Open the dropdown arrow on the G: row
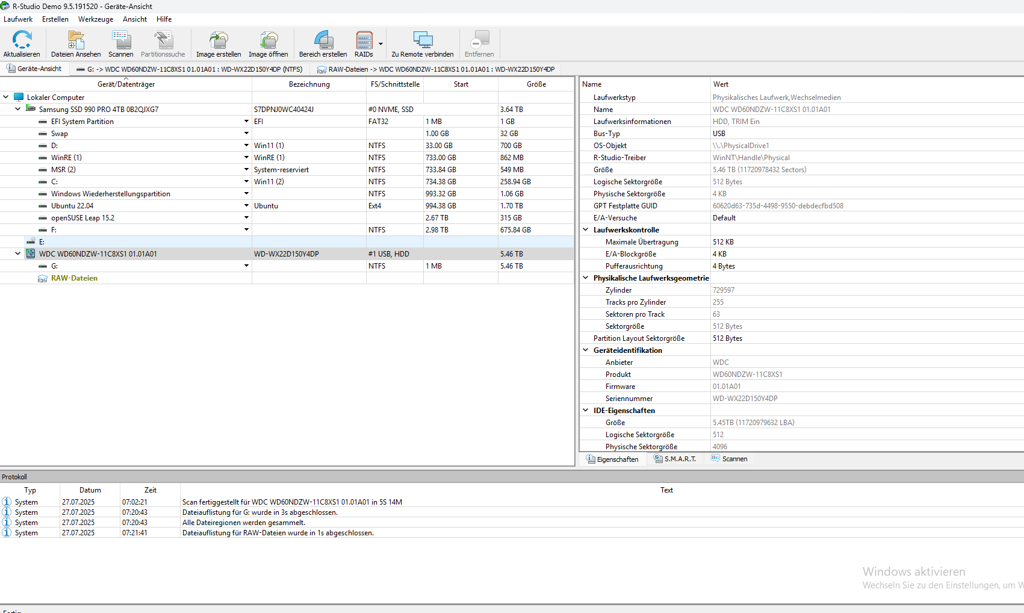This screenshot has height=613, width=1024. click(246, 266)
